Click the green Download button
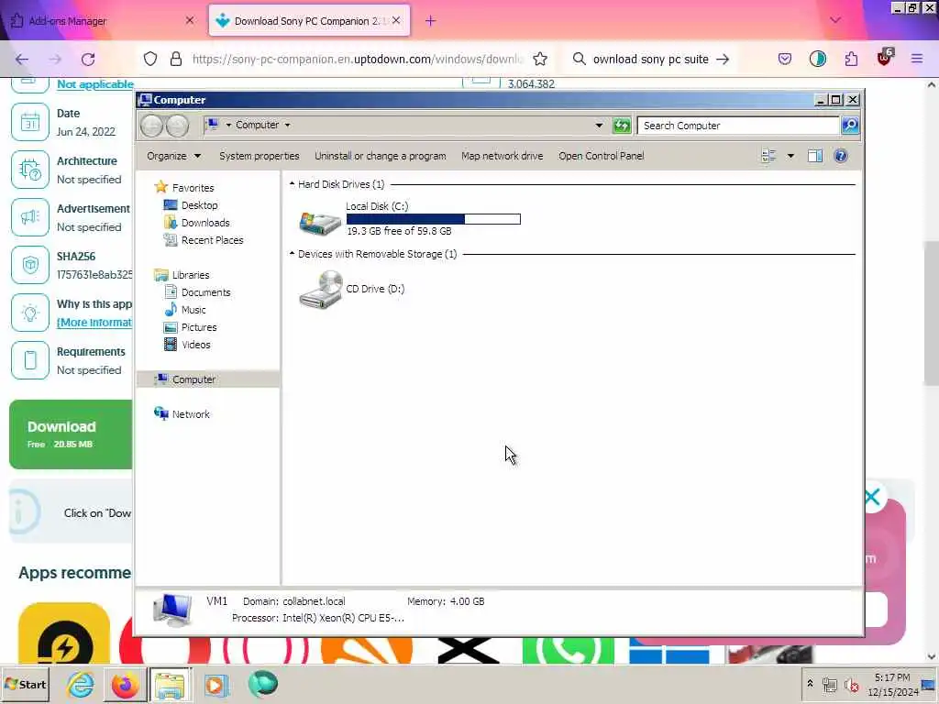 coord(71,434)
